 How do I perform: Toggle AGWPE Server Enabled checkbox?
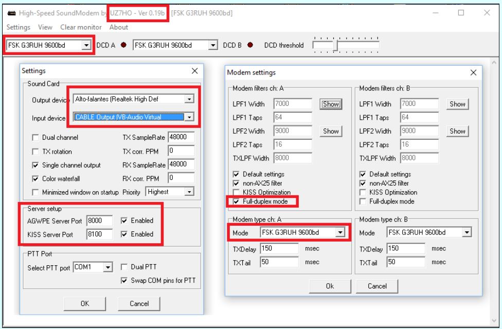click(x=124, y=221)
